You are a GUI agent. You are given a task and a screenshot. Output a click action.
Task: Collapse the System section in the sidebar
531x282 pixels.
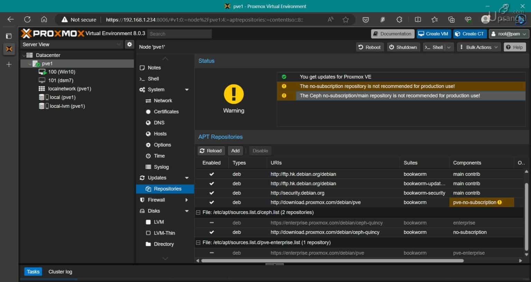(x=187, y=90)
